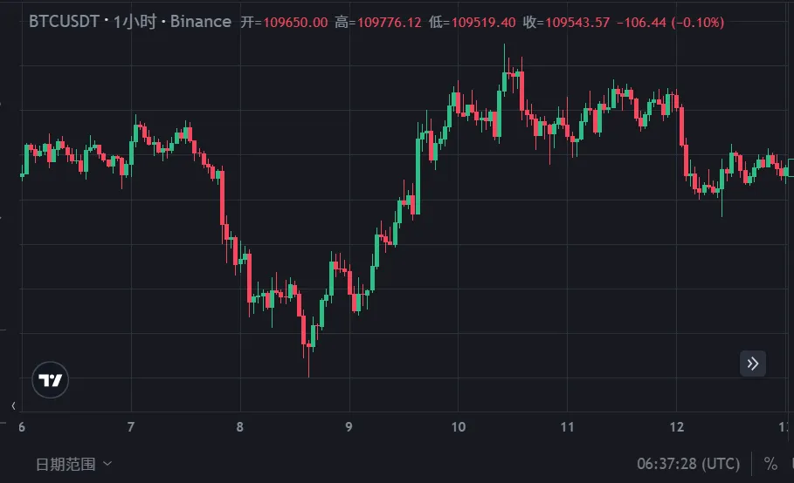The image size is (794, 483).
Task: Click the −106.44 (−0.10%) change value
Action: point(669,23)
